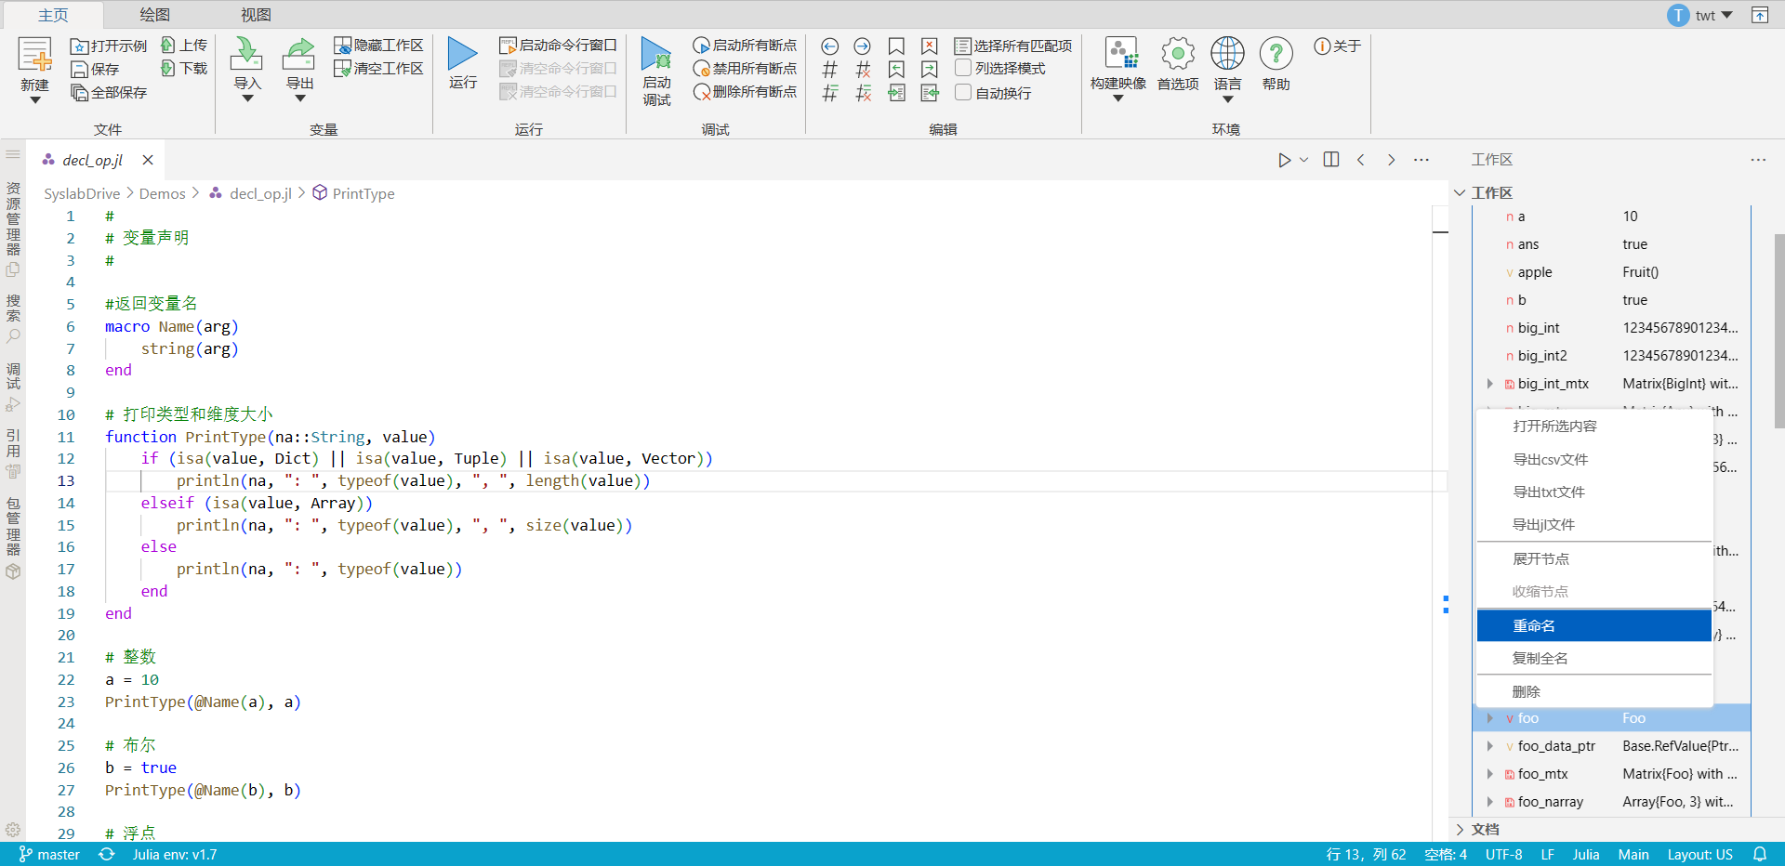
Task: Click the 启动调试 start debugging icon
Action: click(x=656, y=55)
